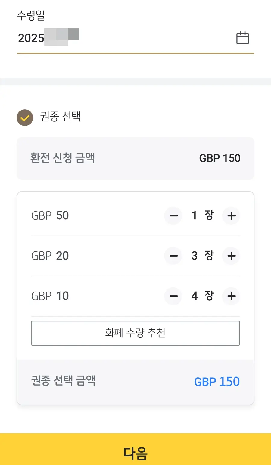Decrease GBP 50 note count
Viewport: 271px width, 465px height.
click(173, 216)
